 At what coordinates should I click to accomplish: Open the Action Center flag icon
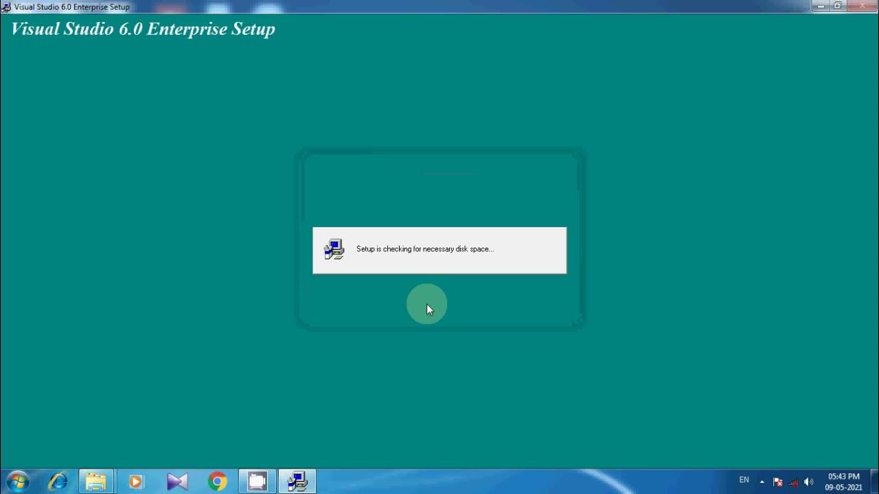coord(778,482)
